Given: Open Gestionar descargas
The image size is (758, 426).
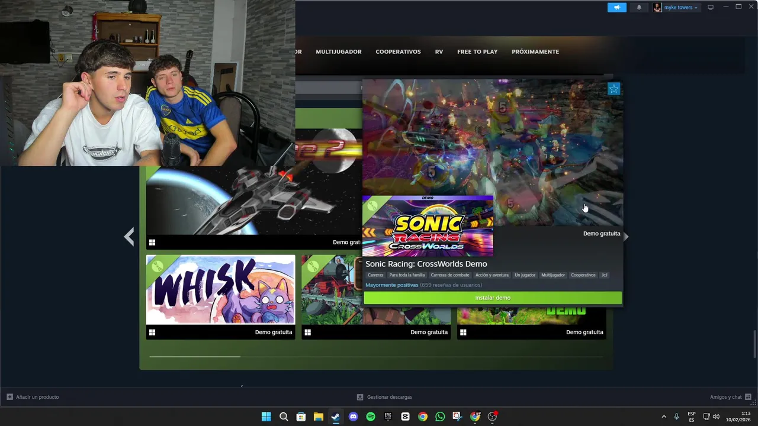Looking at the screenshot, I should pyautogui.click(x=384, y=397).
